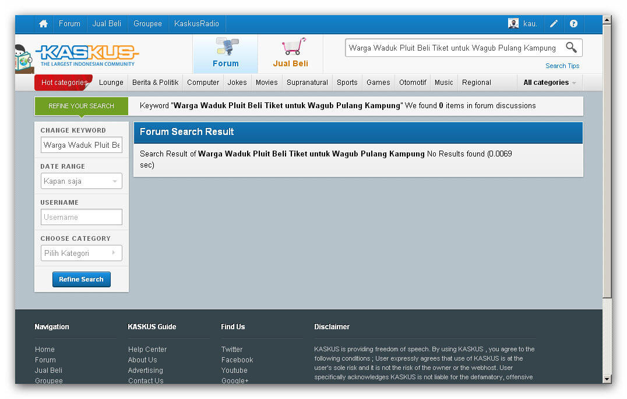This screenshot has height=399, width=627.
Task: Click the Refine Search button
Action: pos(82,279)
